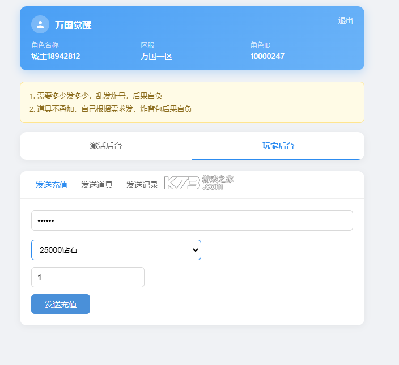Select the server text 万国一区

156,56
